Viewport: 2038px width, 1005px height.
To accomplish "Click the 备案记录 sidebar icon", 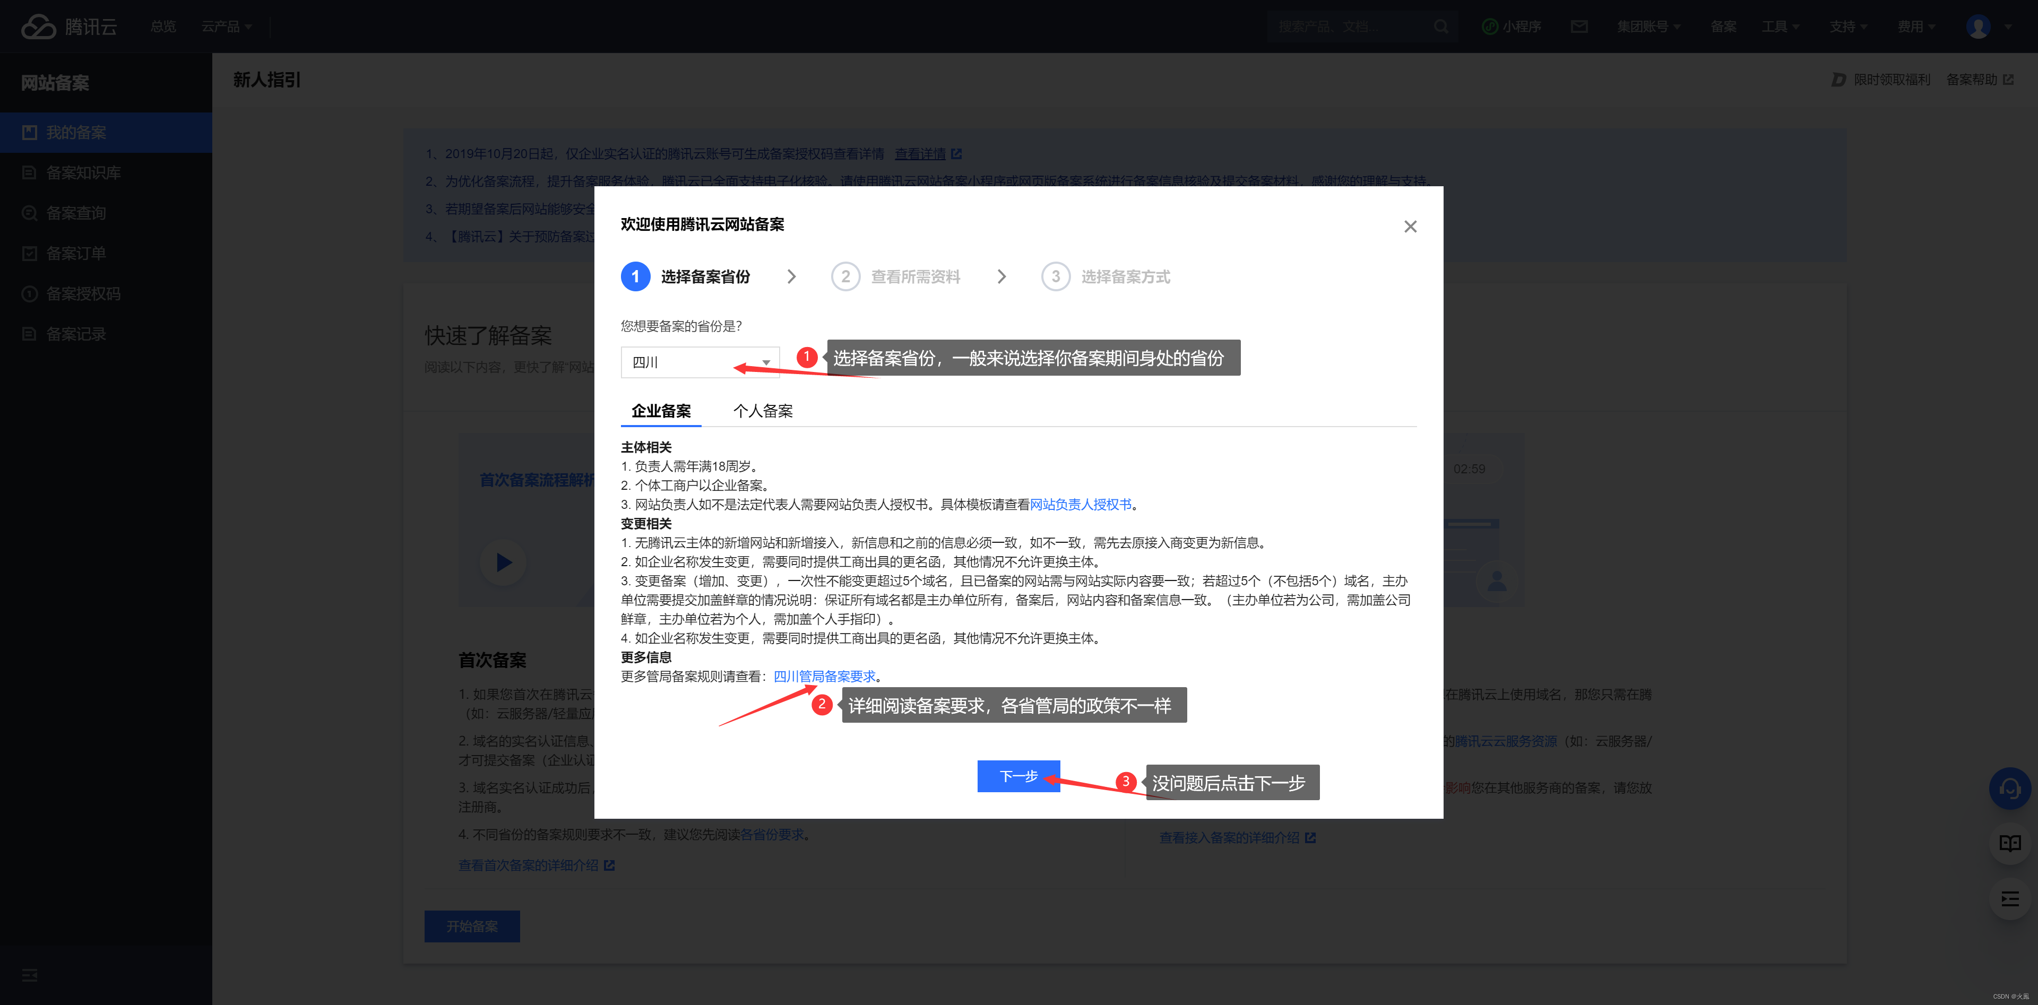I will pyautogui.click(x=29, y=334).
